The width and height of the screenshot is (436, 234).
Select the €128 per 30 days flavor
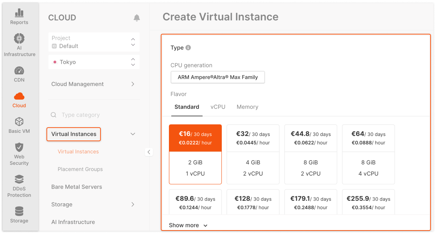253,202
